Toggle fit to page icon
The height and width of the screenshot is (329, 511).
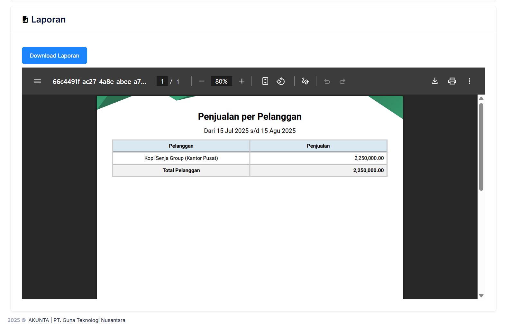tap(265, 81)
